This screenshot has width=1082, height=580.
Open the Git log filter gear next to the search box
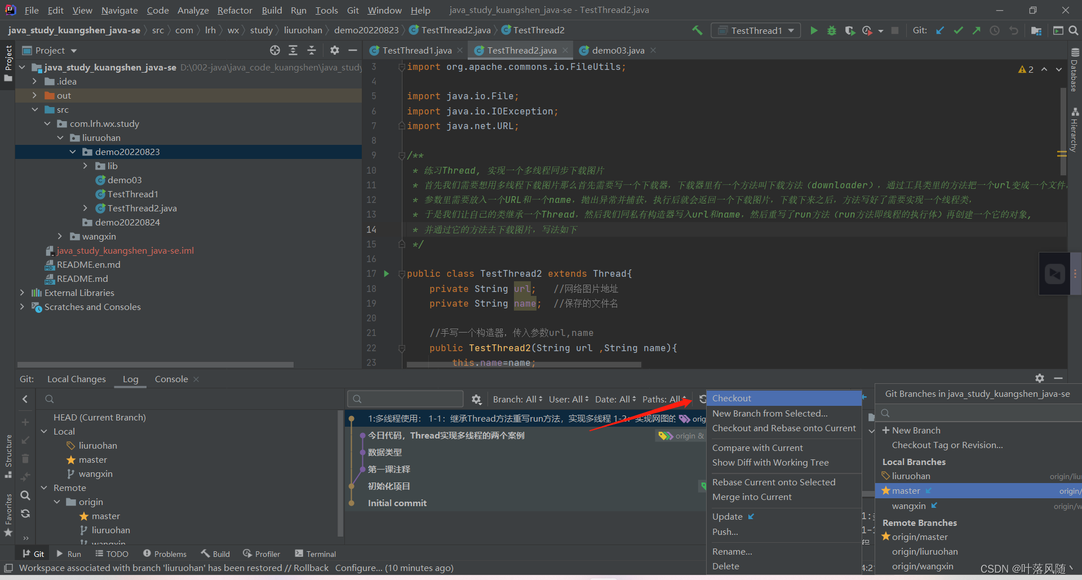click(x=476, y=399)
